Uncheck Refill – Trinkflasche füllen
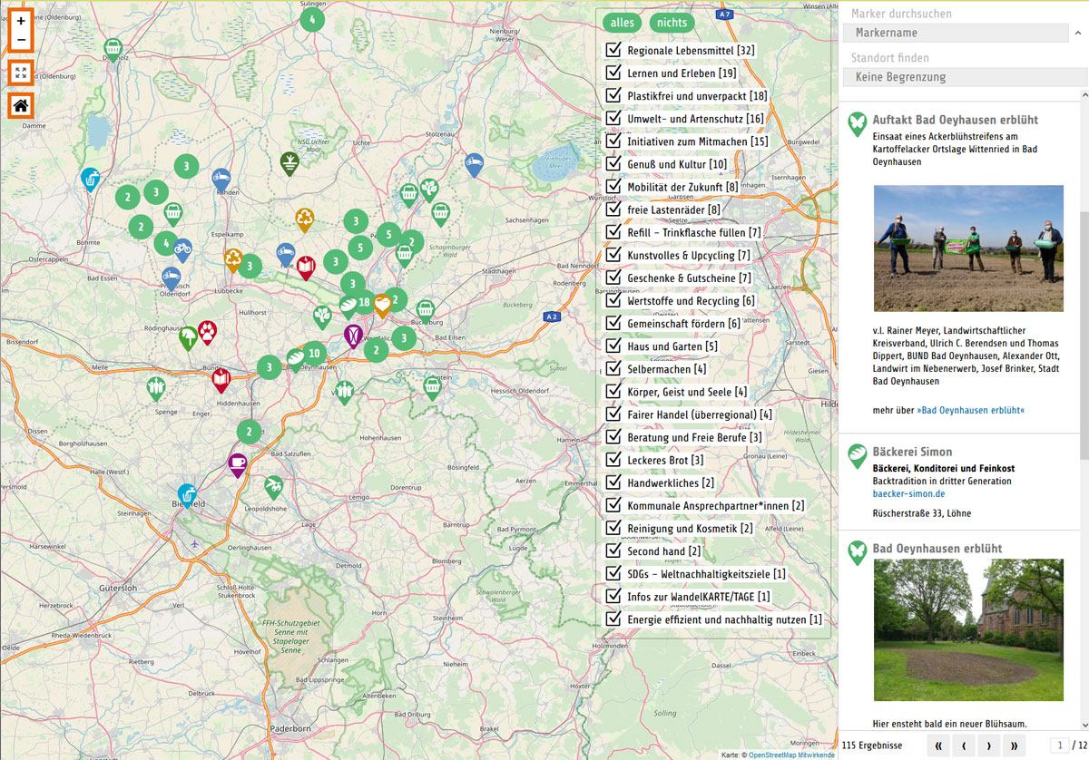Screen dimensions: 1089x760 [613, 231]
